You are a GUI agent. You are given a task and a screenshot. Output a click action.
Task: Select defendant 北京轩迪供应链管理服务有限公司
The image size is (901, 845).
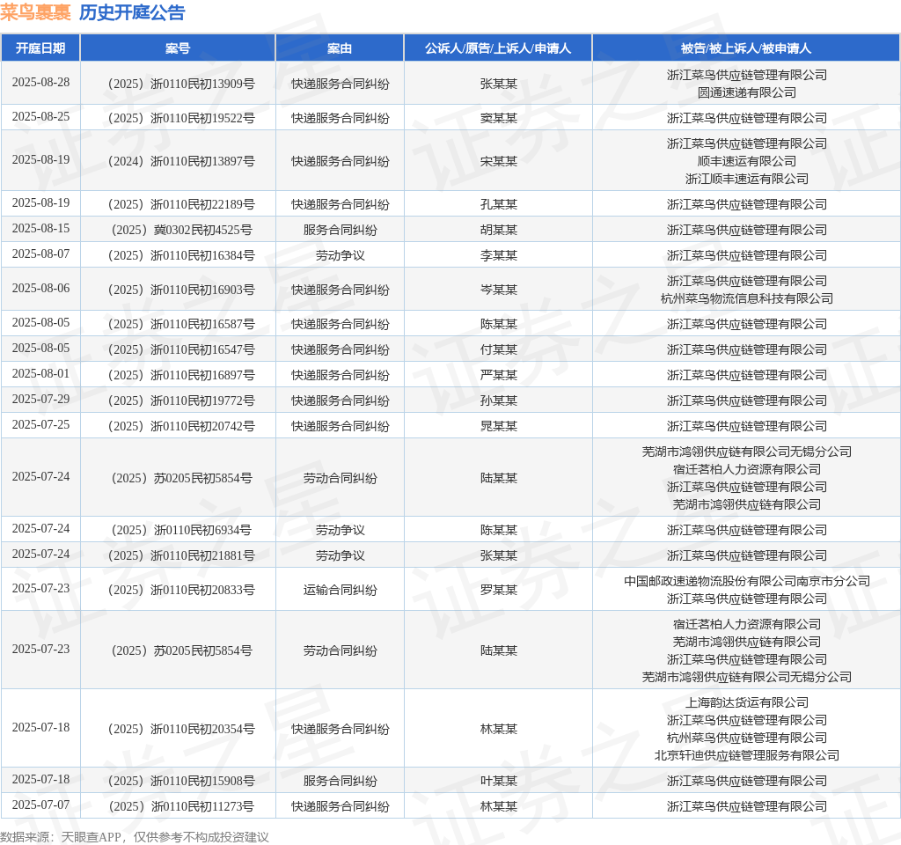[x=747, y=755]
